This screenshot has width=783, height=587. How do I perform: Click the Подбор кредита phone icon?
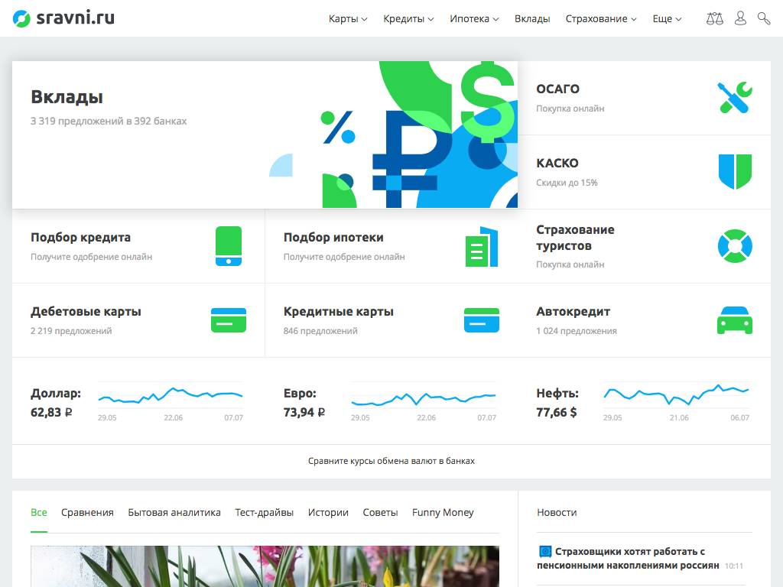tap(229, 246)
